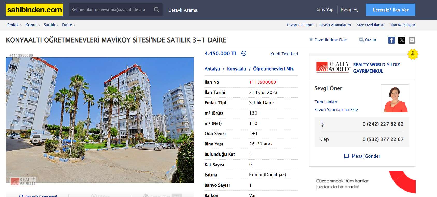Click the Bulunduğu Kat value 5

(x=250, y=154)
